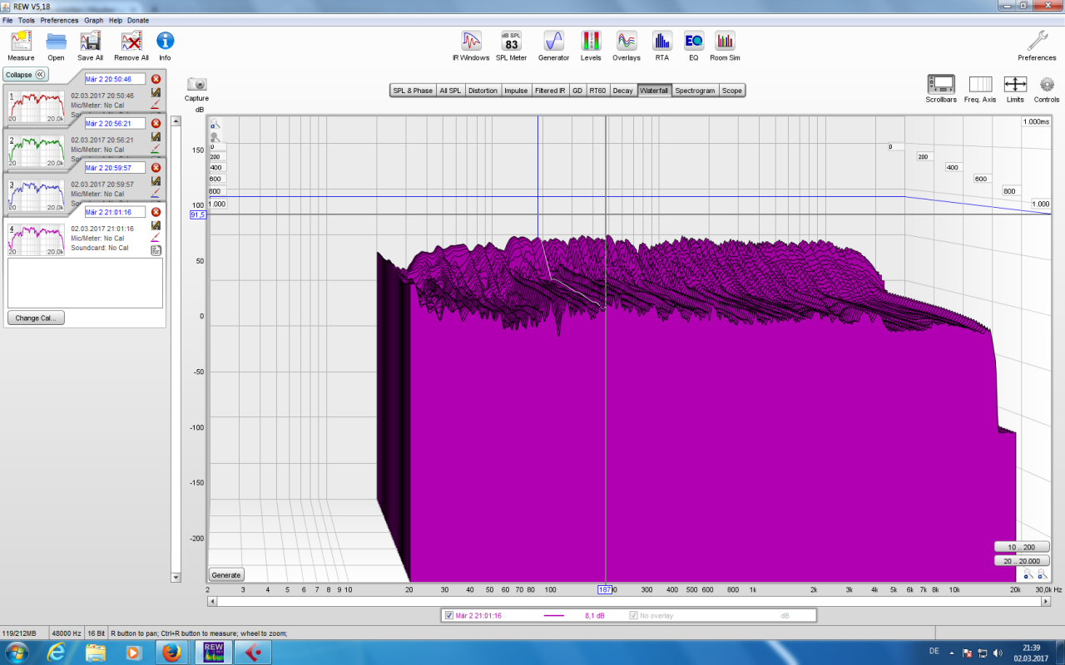Zoom in frequency axis magnifier
This screenshot has width=1065, height=665.
(x=1042, y=574)
